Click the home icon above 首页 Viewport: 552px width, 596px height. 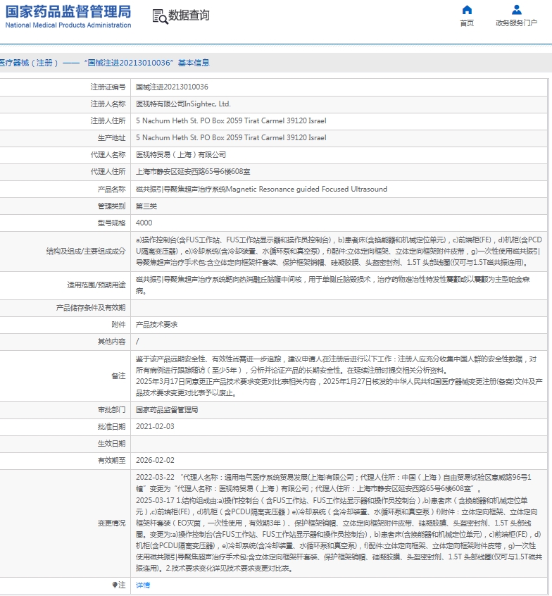click(467, 9)
